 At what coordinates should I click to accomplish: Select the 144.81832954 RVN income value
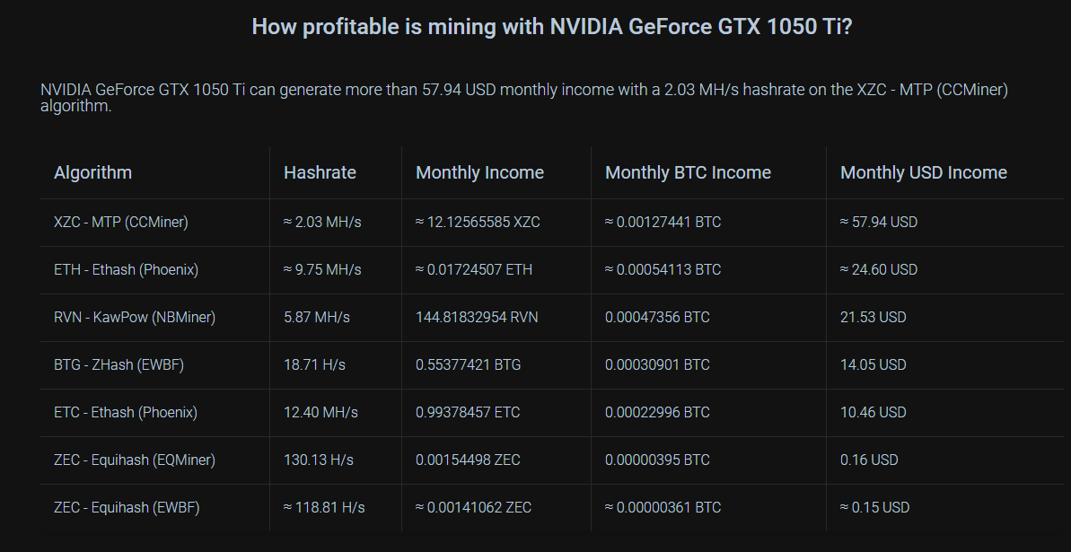tap(477, 317)
